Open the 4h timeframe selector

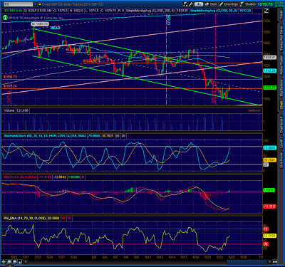(199, 4)
